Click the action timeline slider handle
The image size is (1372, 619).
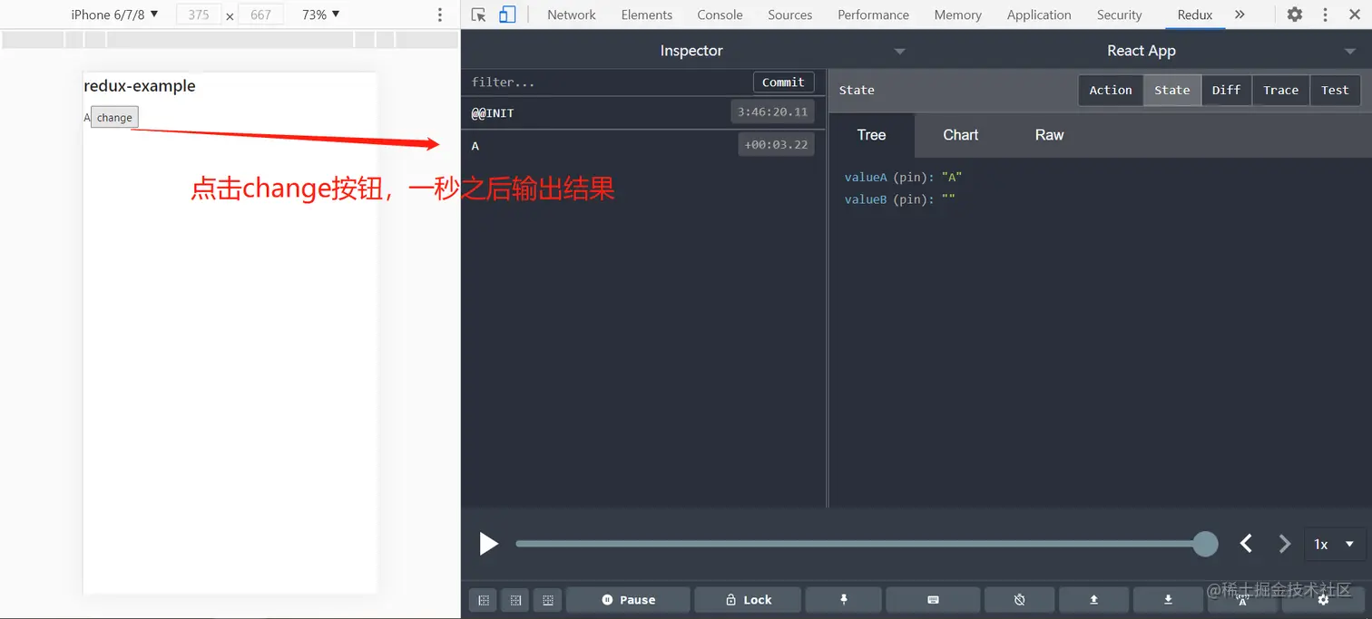pyautogui.click(x=1205, y=544)
